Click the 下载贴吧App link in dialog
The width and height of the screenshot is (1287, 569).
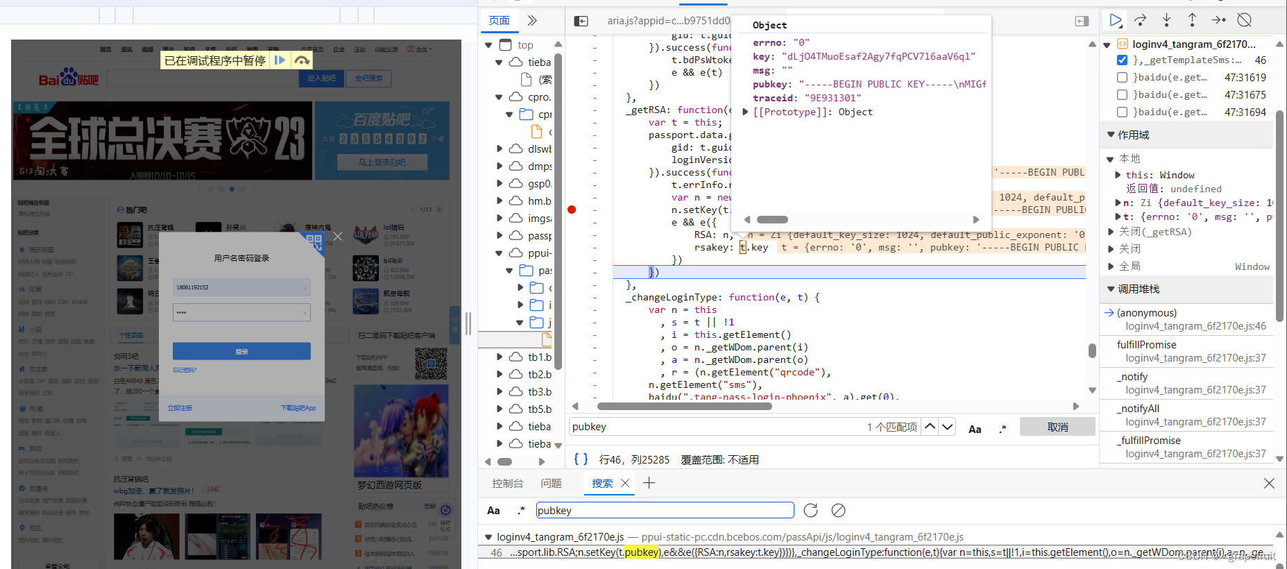298,408
